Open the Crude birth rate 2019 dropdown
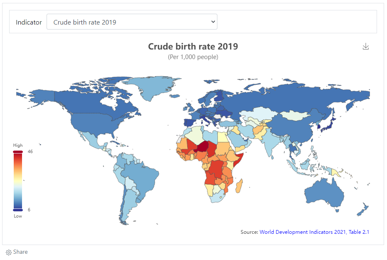387x260 pixels. (132, 22)
